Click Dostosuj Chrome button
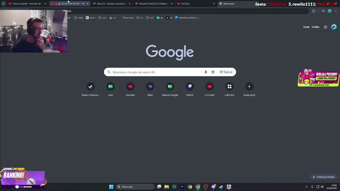Screen dimensions: 340x191 (x=324, y=177)
